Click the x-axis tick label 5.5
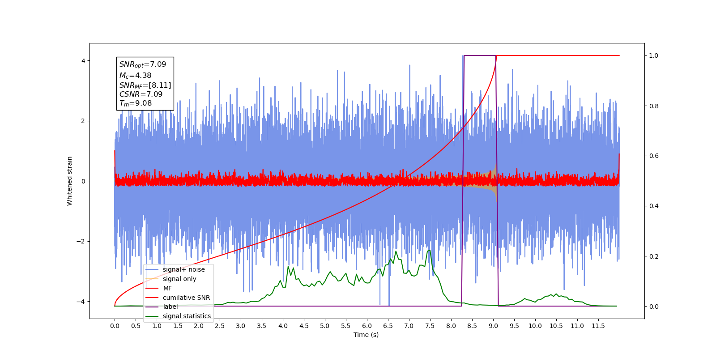 (x=346, y=326)
